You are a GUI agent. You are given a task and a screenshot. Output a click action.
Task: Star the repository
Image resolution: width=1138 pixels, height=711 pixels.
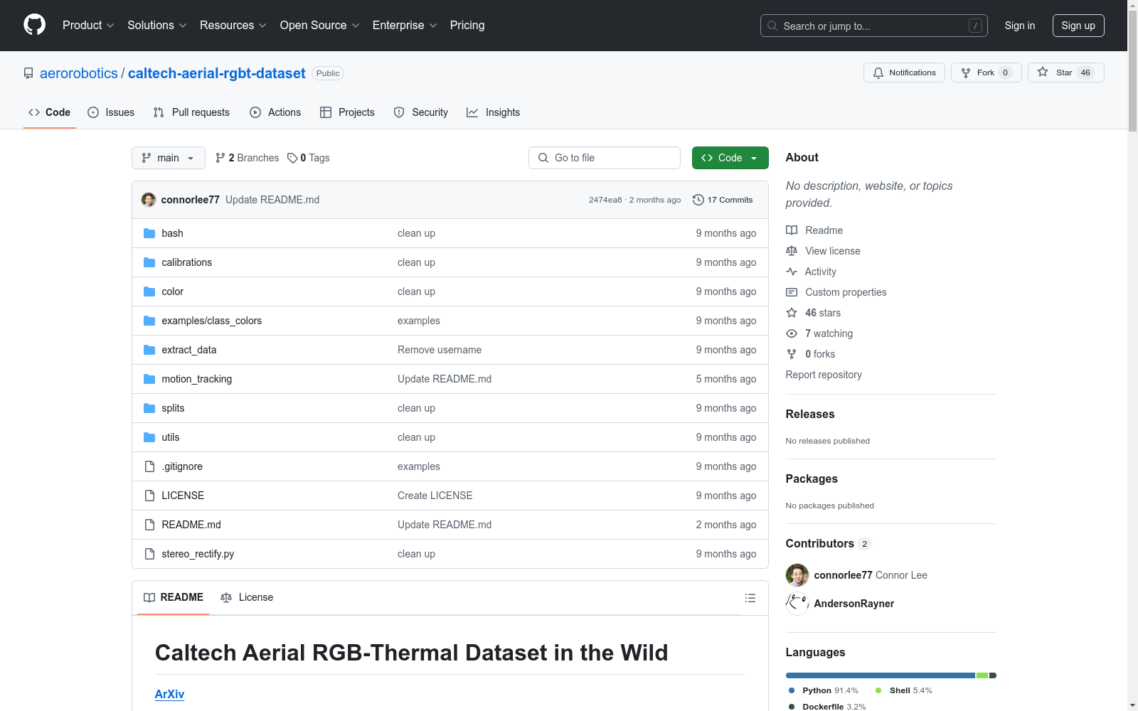point(1065,73)
